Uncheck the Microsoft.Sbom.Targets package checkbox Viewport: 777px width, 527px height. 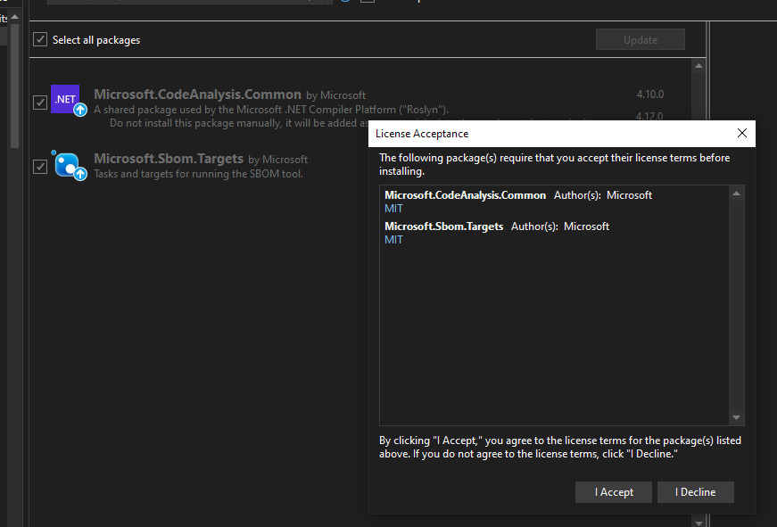point(40,167)
